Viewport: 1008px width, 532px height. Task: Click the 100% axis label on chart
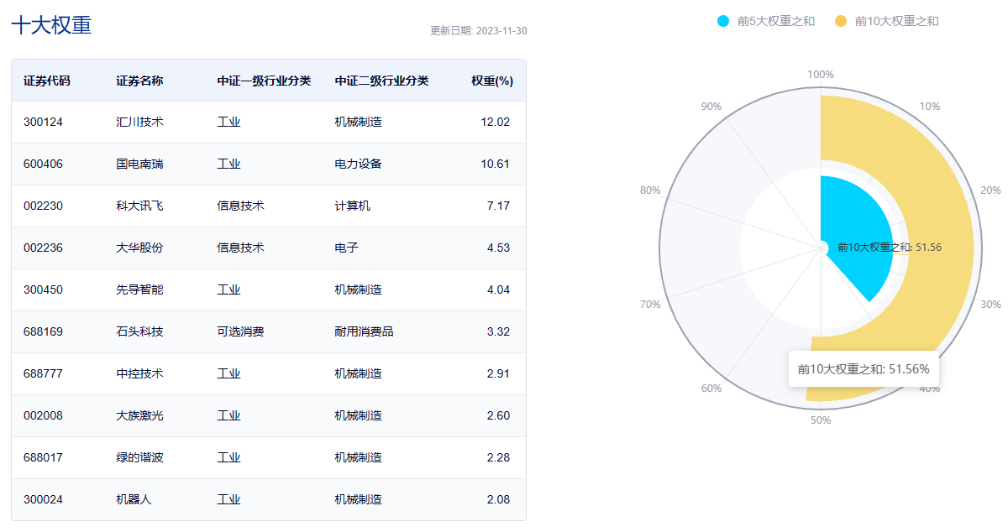point(821,75)
